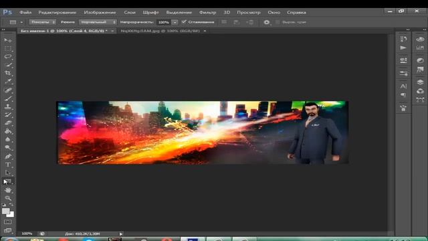428x241 pixels.
Task: Open the Channels panel icon
Action: [420, 91]
